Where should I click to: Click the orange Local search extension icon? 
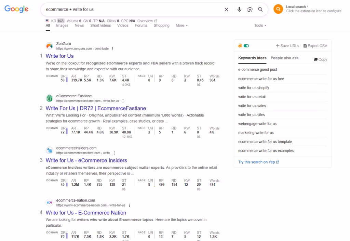coord(278,9)
